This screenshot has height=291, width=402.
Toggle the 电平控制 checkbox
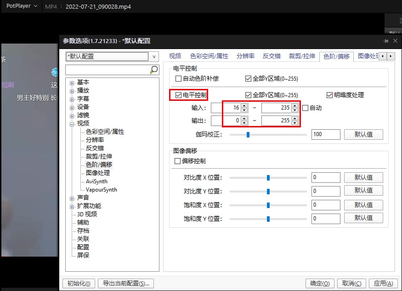pyautogui.click(x=178, y=95)
